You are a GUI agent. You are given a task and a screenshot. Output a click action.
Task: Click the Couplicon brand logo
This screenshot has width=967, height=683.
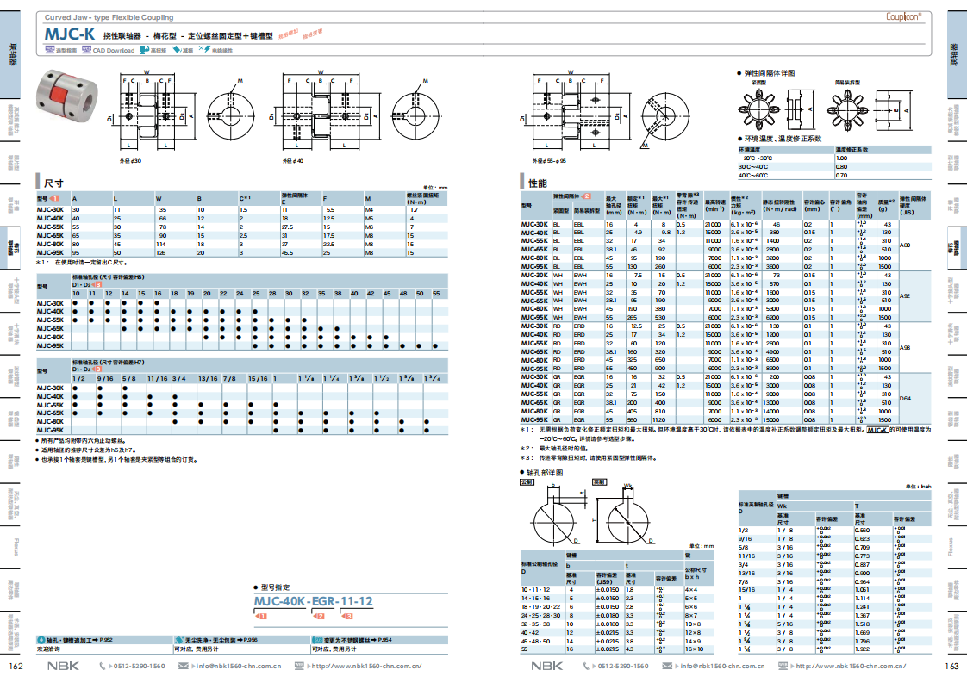(903, 16)
